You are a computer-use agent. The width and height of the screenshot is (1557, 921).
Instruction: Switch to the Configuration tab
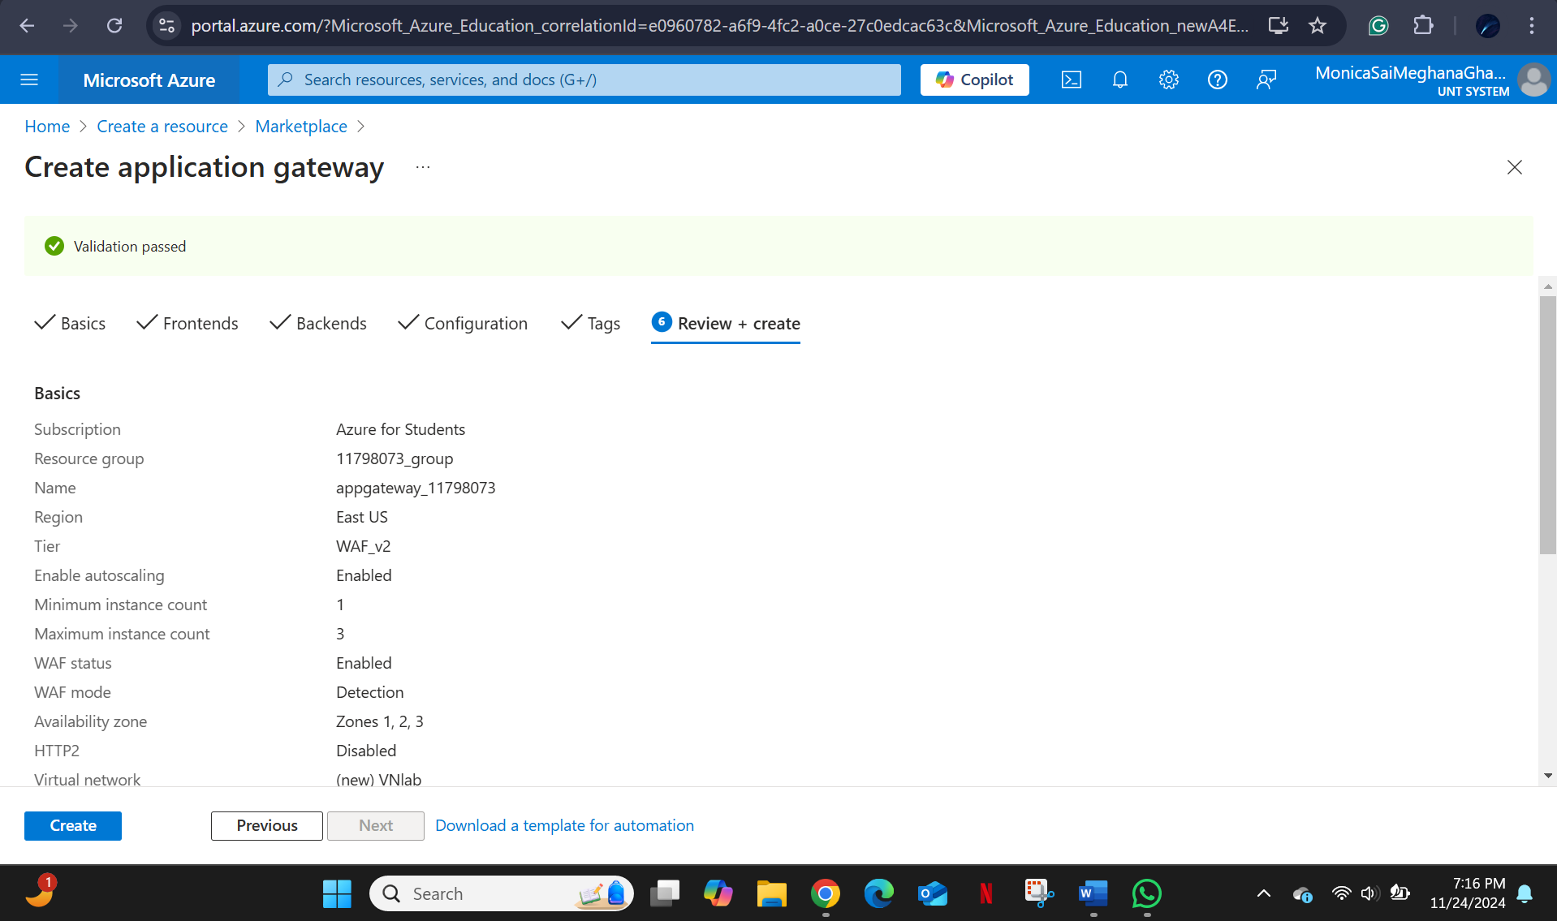click(x=463, y=323)
